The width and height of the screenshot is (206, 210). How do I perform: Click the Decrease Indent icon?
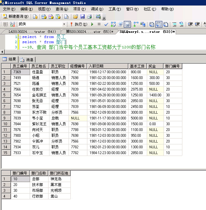(x=190, y=24)
